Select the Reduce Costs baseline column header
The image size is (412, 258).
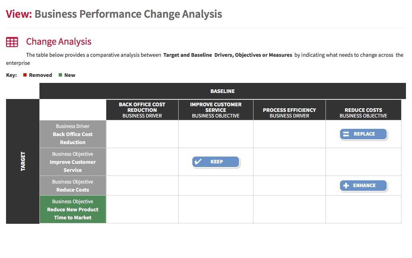[x=363, y=110]
